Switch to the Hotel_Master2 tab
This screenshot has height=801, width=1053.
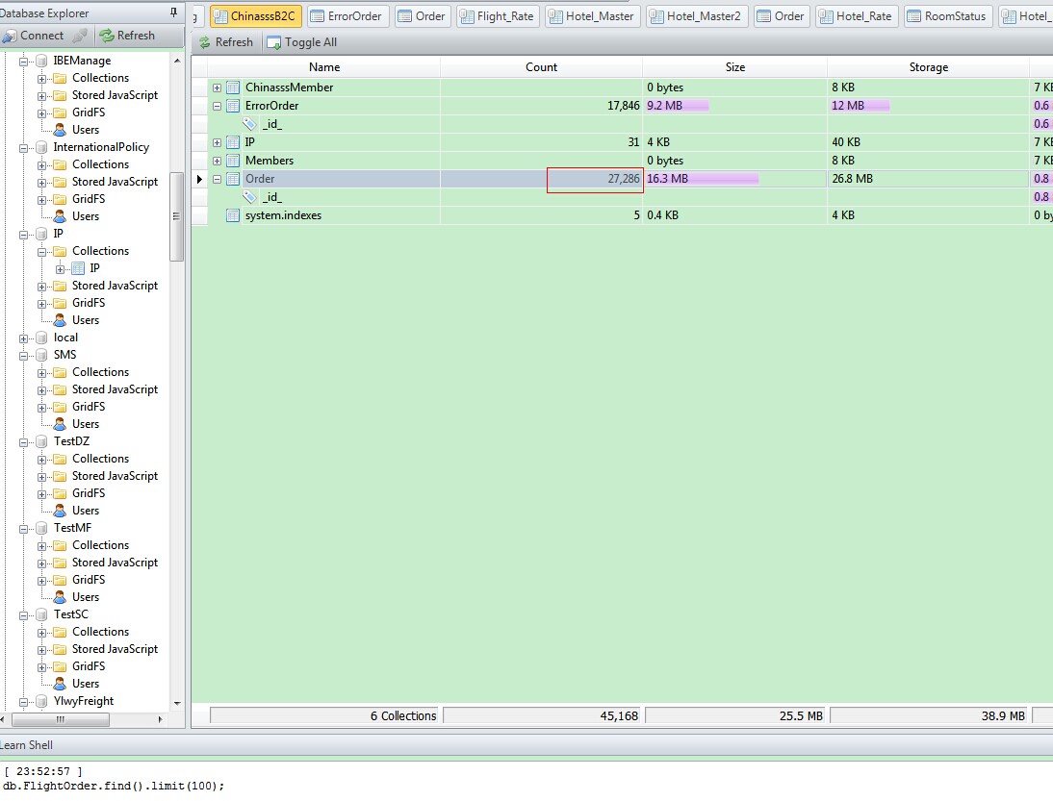pyautogui.click(x=697, y=16)
